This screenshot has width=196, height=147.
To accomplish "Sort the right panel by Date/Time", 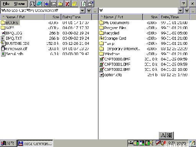I will tap(175, 17).
